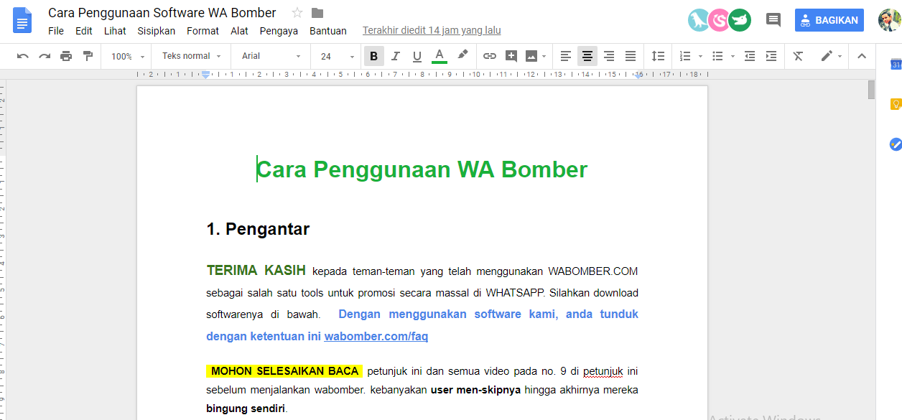Click the pink anonymous collaborator avatar

[719, 20]
